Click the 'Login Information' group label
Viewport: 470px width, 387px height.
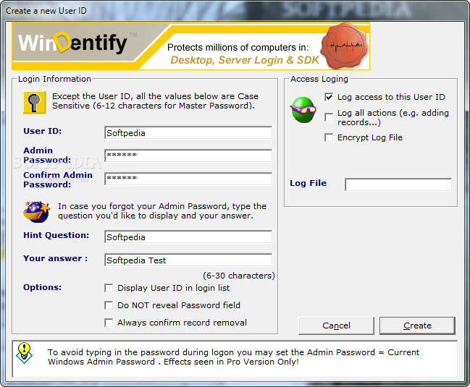(x=54, y=79)
